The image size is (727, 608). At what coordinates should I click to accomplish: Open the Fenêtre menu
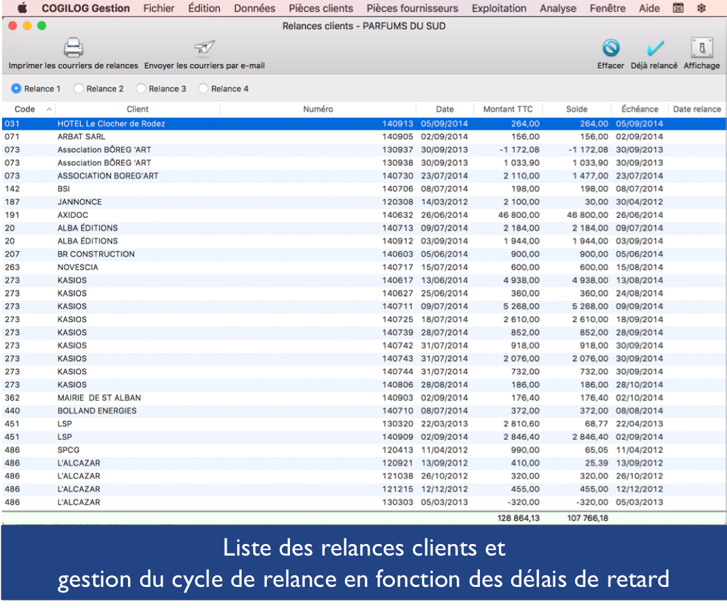point(607,8)
